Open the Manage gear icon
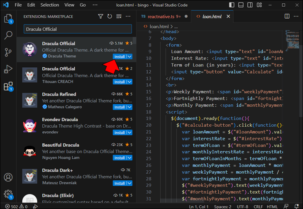 click(8, 194)
